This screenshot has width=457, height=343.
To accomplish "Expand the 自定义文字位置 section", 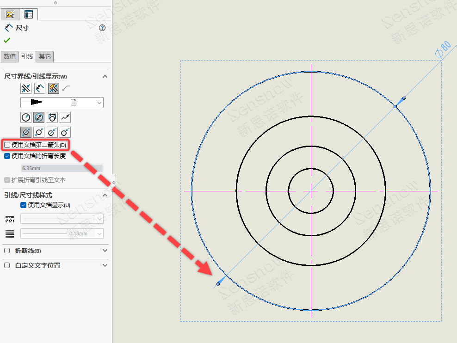I will tap(105, 265).
